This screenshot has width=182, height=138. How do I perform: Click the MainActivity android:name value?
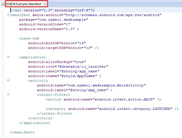click(x=106, y=85)
